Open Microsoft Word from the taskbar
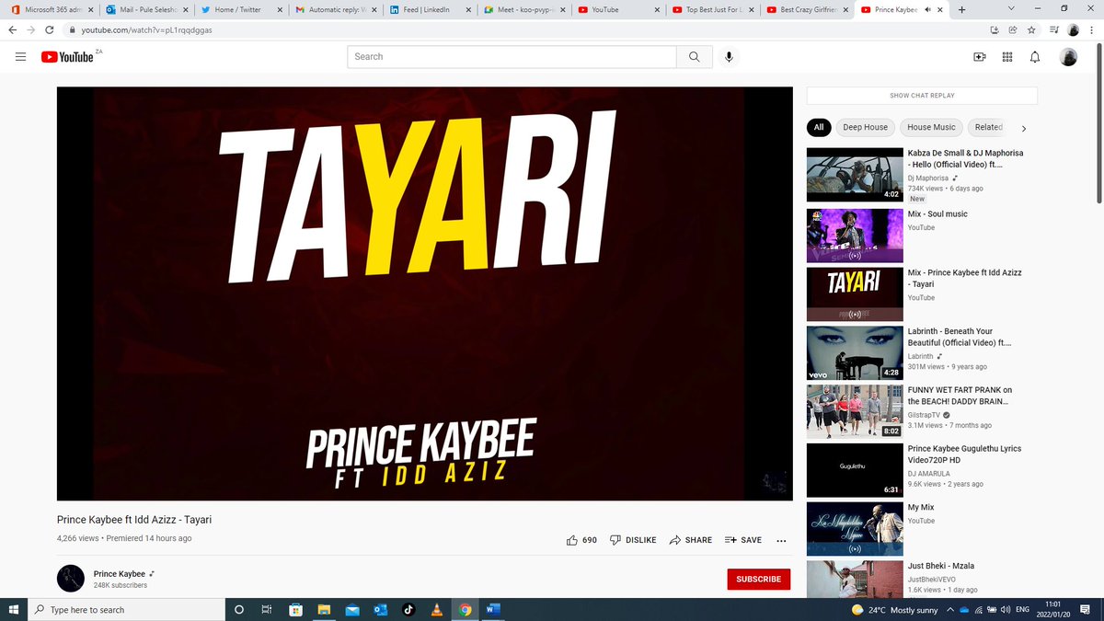This screenshot has height=621, width=1104. click(x=493, y=609)
